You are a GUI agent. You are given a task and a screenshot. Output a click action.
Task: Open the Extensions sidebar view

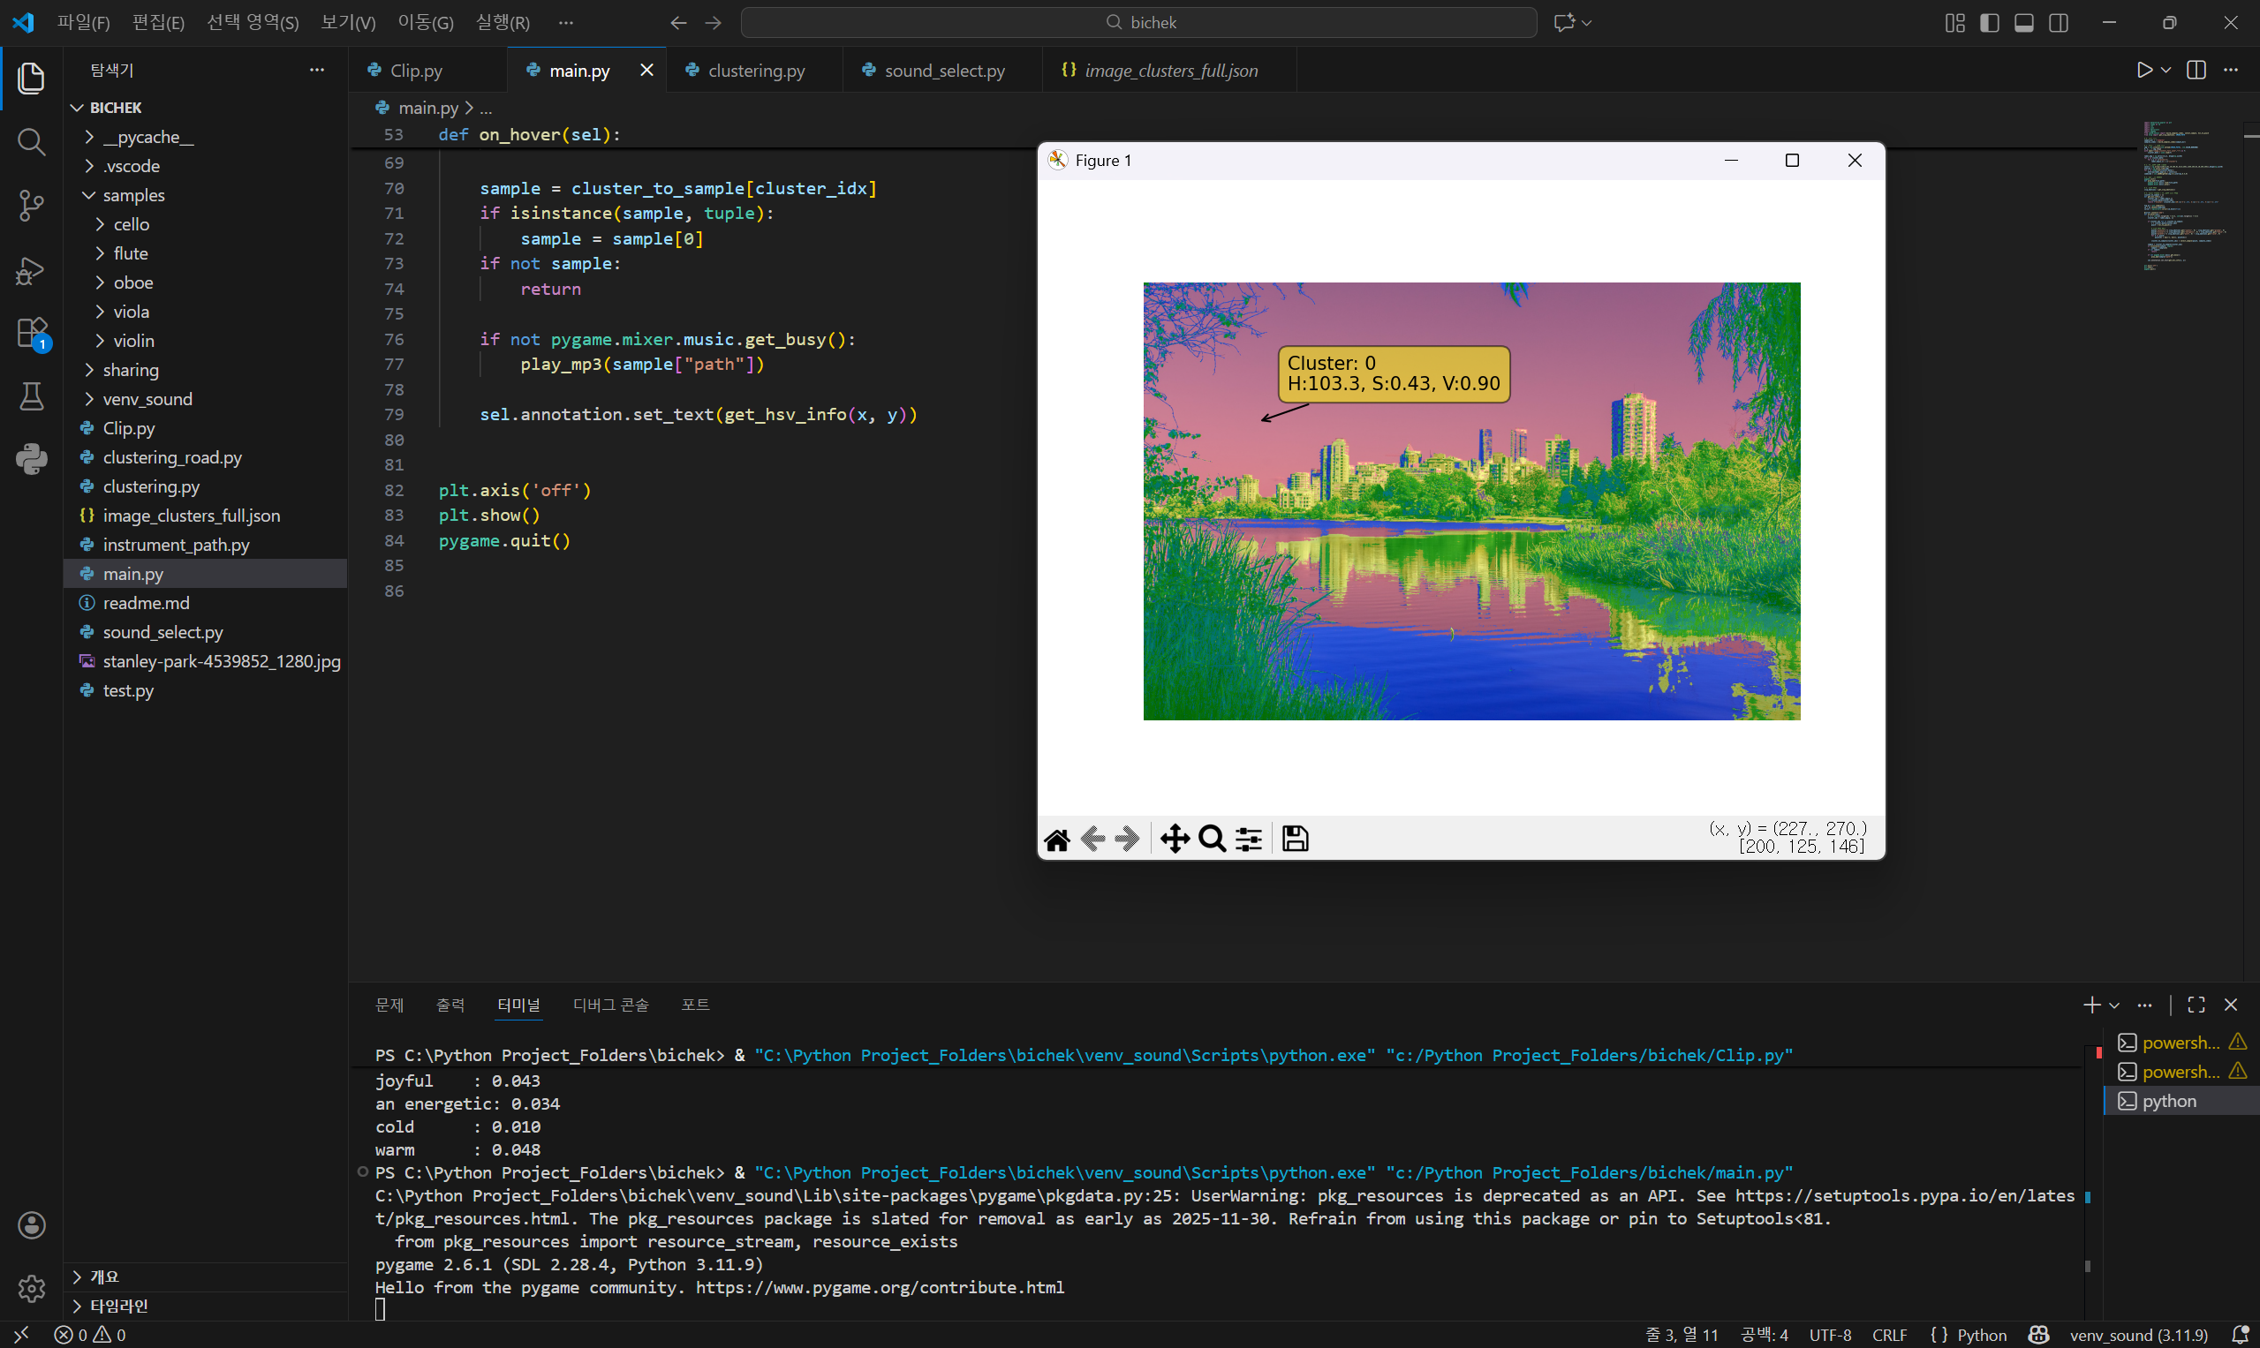point(31,333)
